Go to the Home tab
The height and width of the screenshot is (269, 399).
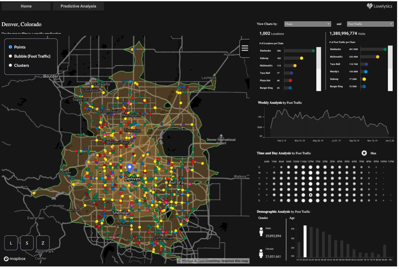pyautogui.click(x=26, y=6)
